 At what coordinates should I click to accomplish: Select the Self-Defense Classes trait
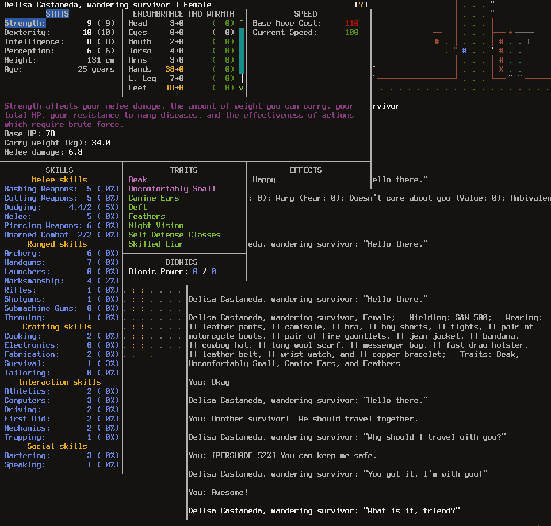point(174,235)
